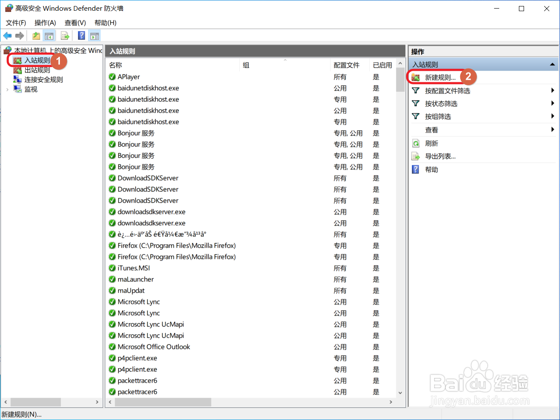Click the green check icon beside APlayer
Screen dimensions: 560x420
tap(112, 77)
